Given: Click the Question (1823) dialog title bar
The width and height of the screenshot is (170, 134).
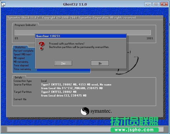Looking at the screenshot, I should click(81, 36).
